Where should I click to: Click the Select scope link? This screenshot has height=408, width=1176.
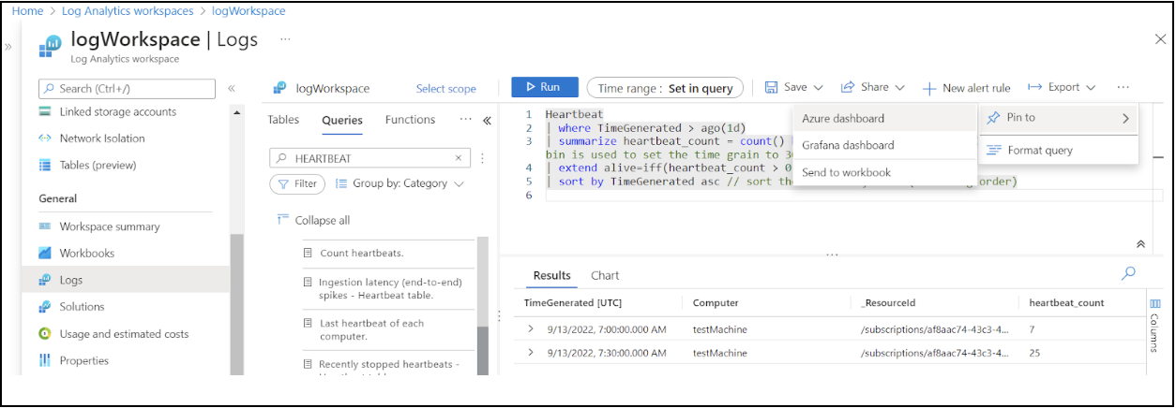[x=446, y=89]
